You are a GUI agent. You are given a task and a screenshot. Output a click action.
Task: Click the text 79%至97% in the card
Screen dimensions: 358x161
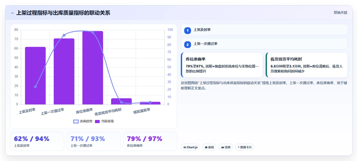(x=194, y=66)
